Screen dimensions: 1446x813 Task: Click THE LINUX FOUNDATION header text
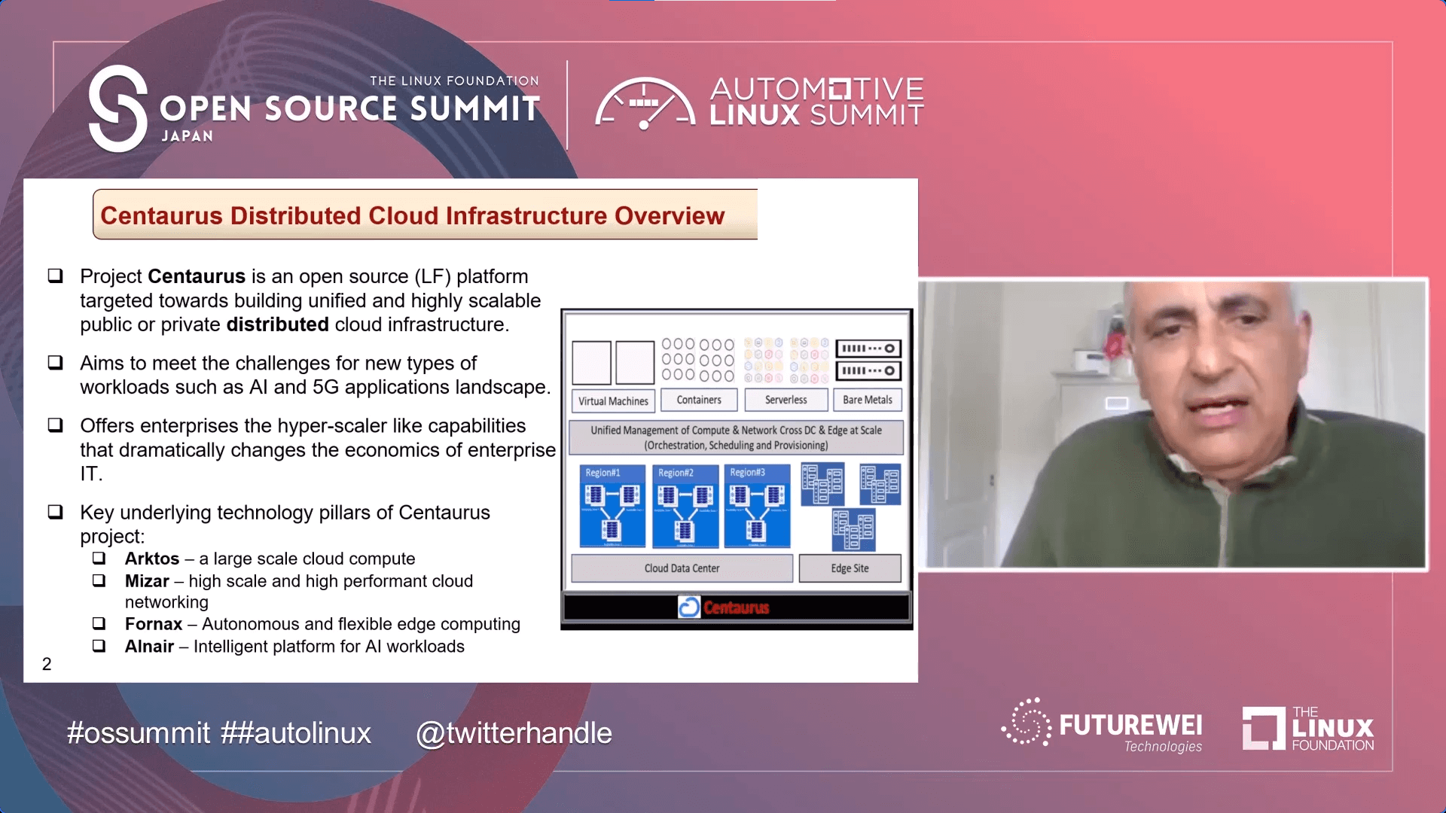point(454,81)
